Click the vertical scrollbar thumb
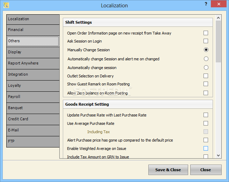This screenshot has height=182, width=229. coord(218,41)
